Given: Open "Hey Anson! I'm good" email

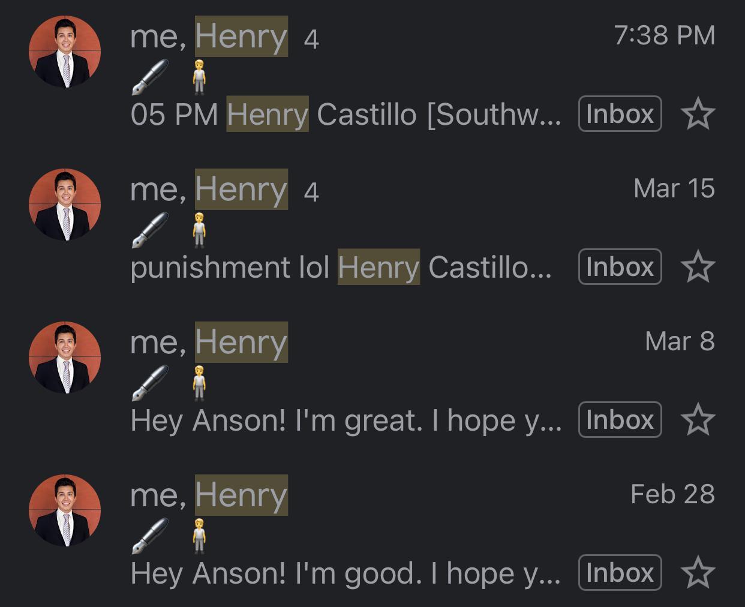Looking at the screenshot, I should point(346,573).
